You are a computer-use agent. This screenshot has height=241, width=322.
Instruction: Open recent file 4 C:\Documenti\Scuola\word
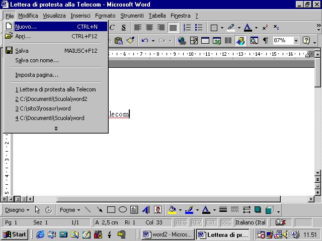(x=56, y=118)
